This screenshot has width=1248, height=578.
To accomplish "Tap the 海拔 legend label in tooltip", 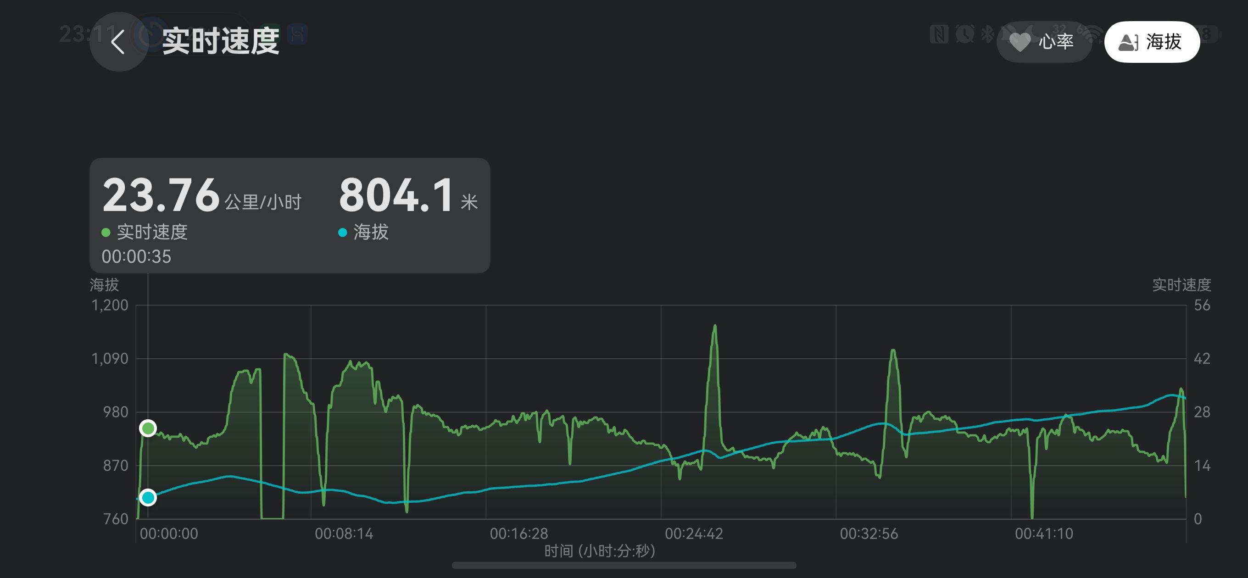I will tap(371, 232).
